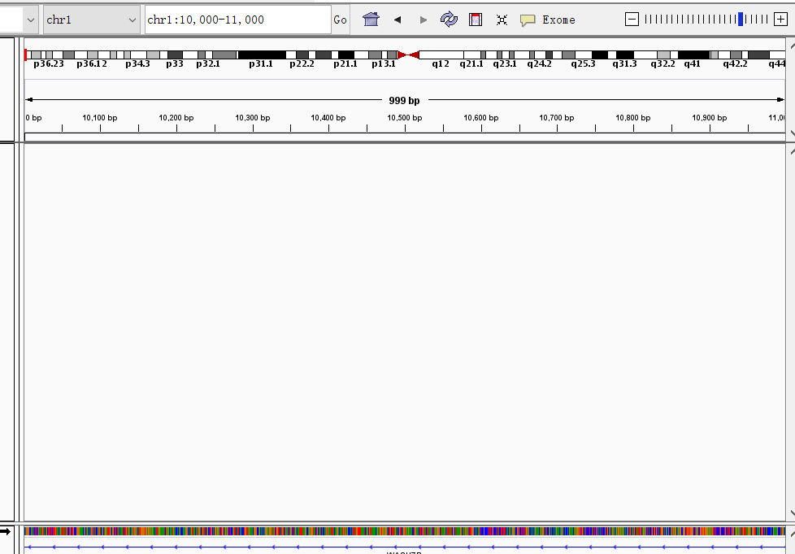Image resolution: width=795 pixels, height=554 pixels.
Task: Click the 10,500 bp ruler mark
Action: pos(404,118)
